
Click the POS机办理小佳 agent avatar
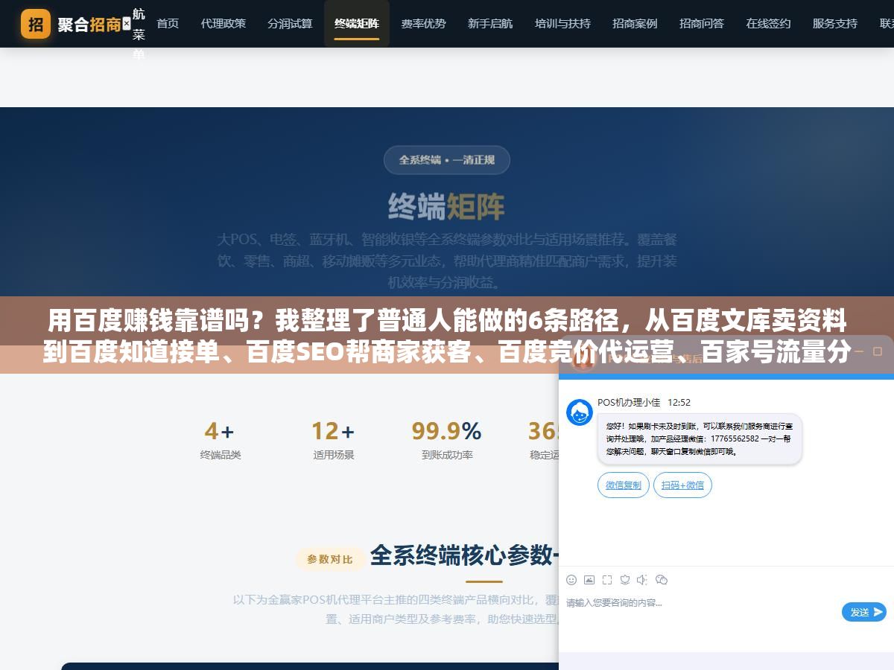pos(580,412)
